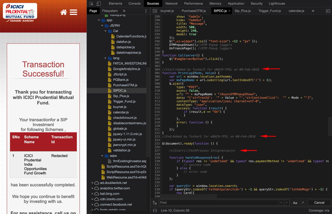Open the Performance tab
The image size is (332, 214).
click(x=193, y=4)
